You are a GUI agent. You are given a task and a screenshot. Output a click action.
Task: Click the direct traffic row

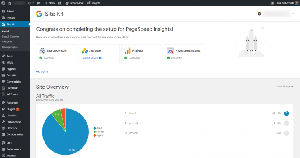point(207,113)
